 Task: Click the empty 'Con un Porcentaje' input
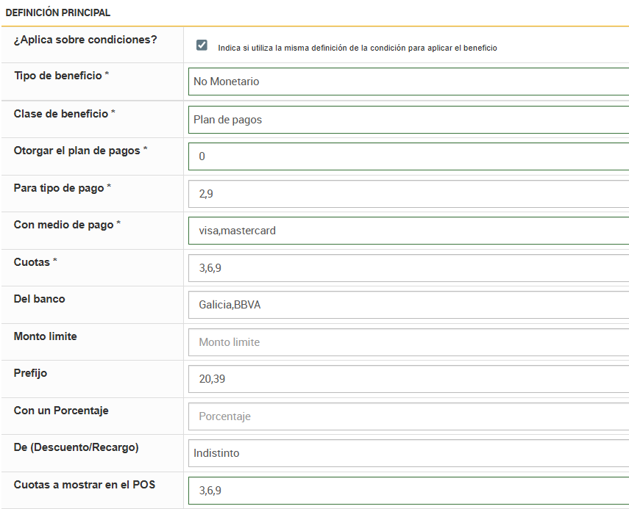(x=408, y=416)
